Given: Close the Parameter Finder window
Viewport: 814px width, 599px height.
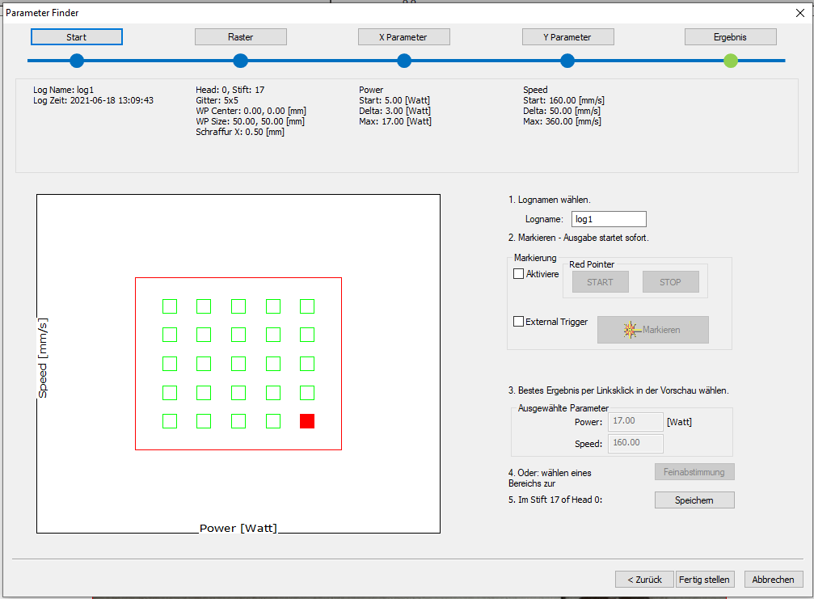Looking at the screenshot, I should coord(800,13).
